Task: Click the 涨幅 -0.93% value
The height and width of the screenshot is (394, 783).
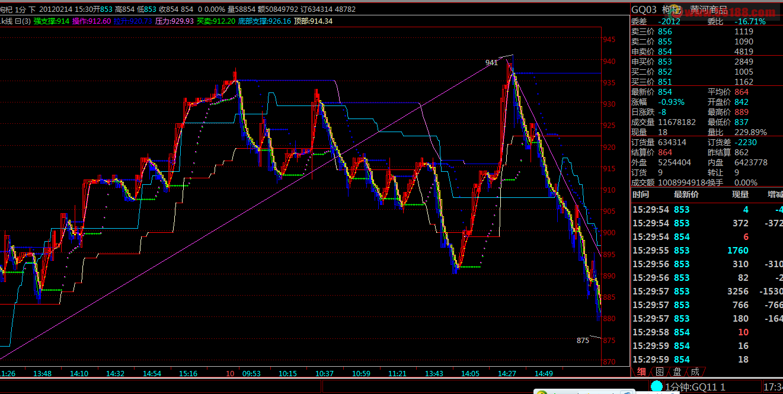Action: [671, 102]
